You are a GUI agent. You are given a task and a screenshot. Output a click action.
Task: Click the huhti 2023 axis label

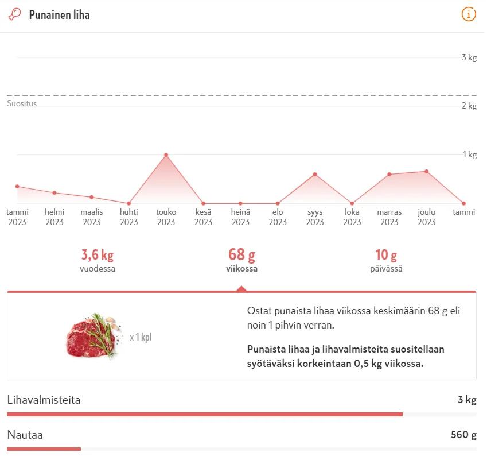pyautogui.click(x=128, y=217)
